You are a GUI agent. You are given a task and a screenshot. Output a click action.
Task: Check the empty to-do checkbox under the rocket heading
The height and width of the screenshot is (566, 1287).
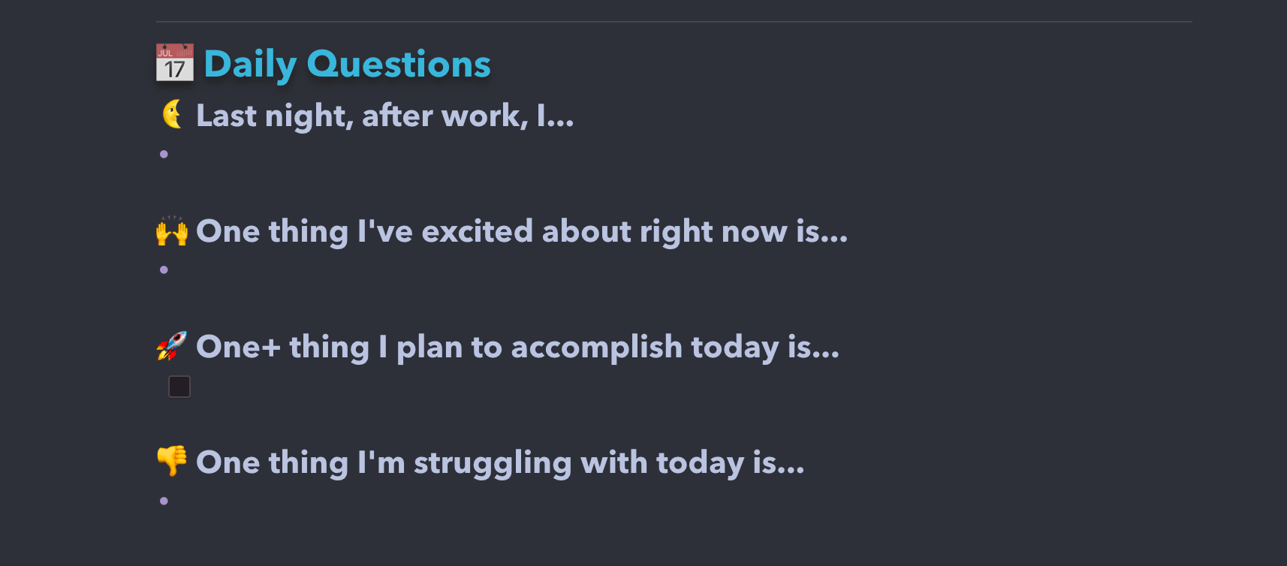[179, 387]
